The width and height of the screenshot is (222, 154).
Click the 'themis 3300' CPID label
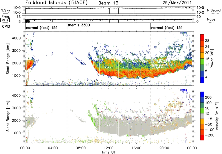79,25
